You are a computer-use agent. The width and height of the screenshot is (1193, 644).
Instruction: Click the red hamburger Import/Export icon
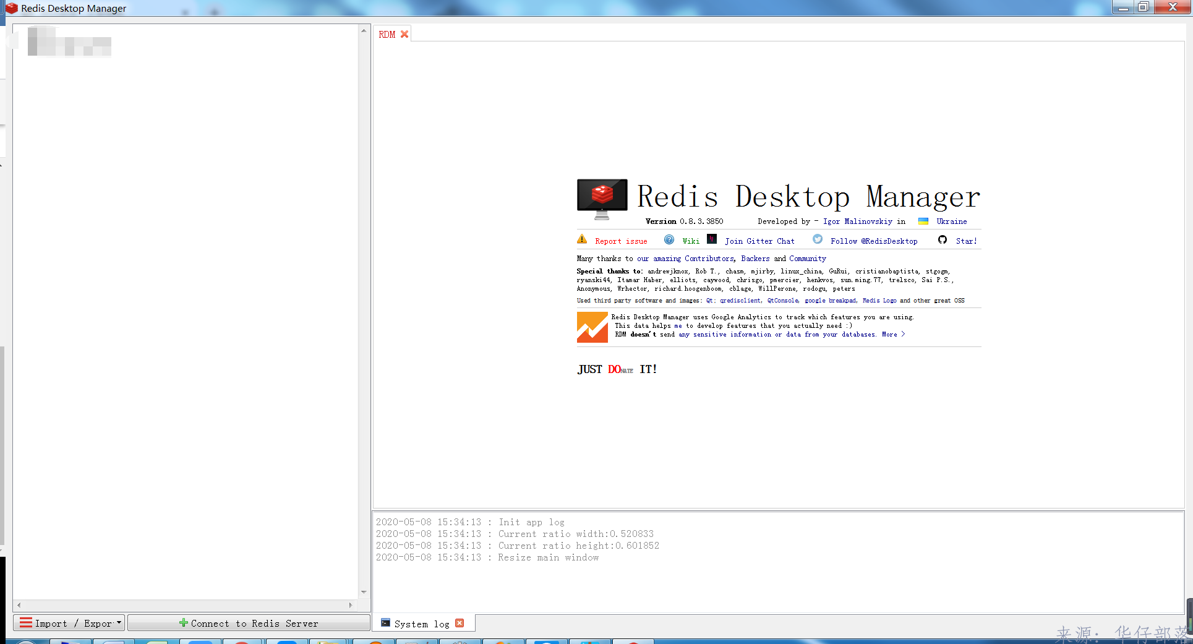25,622
